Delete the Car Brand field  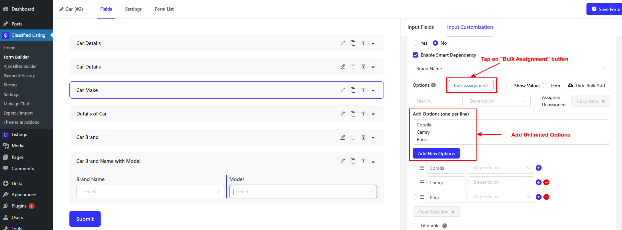(x=363, y=137)
